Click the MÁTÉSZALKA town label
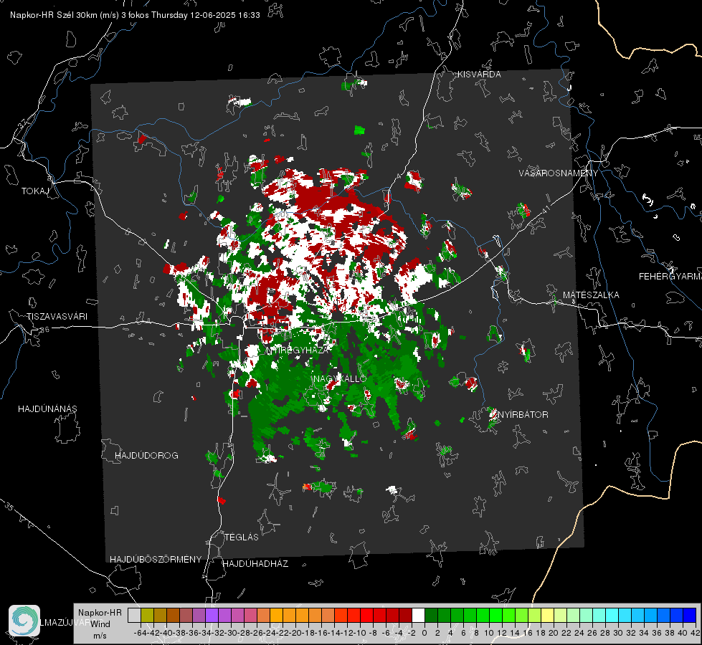Screen dimensions: 702x645 click(x=591, y=295)
